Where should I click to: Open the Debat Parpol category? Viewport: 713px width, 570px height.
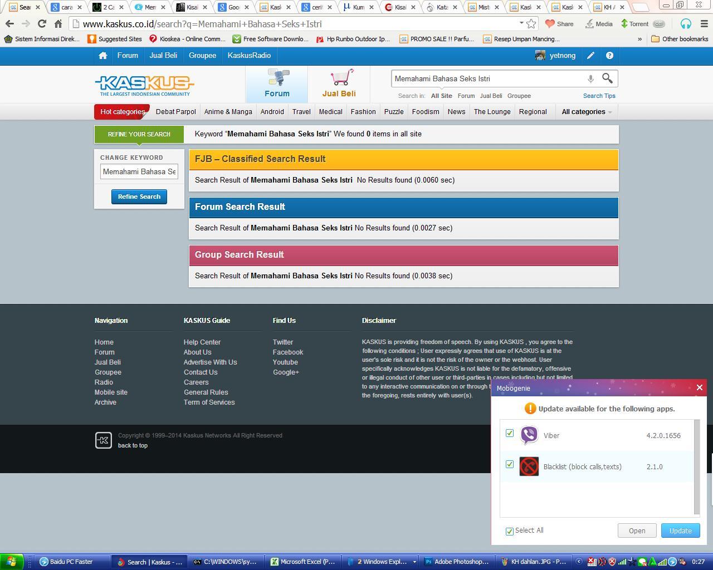176,112
